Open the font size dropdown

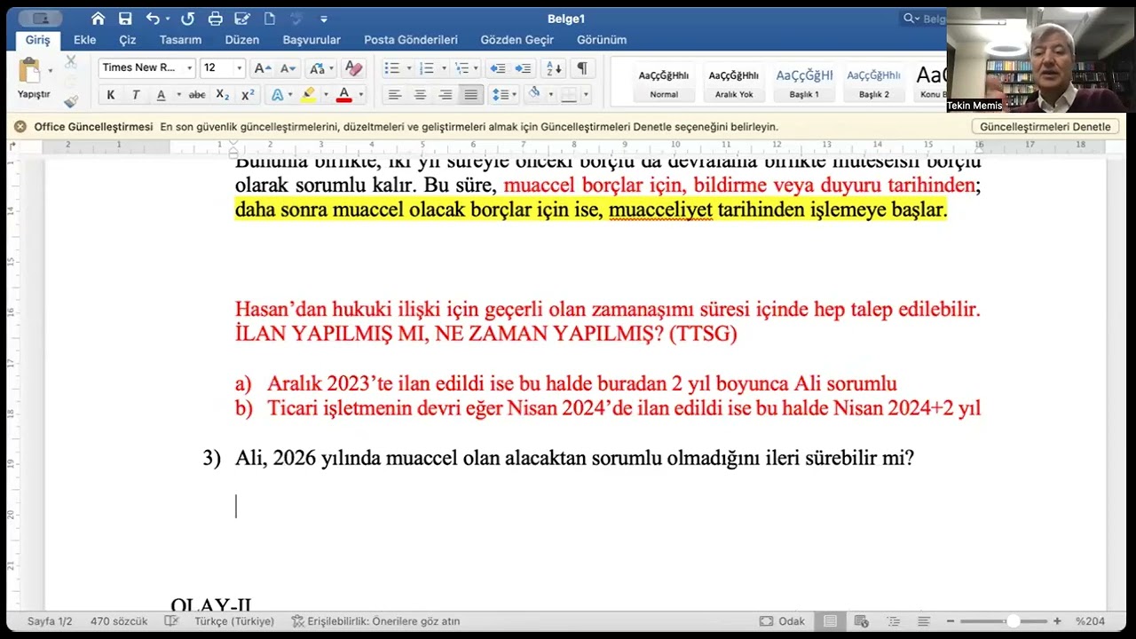pyautogui.click(x=239, y=68)
